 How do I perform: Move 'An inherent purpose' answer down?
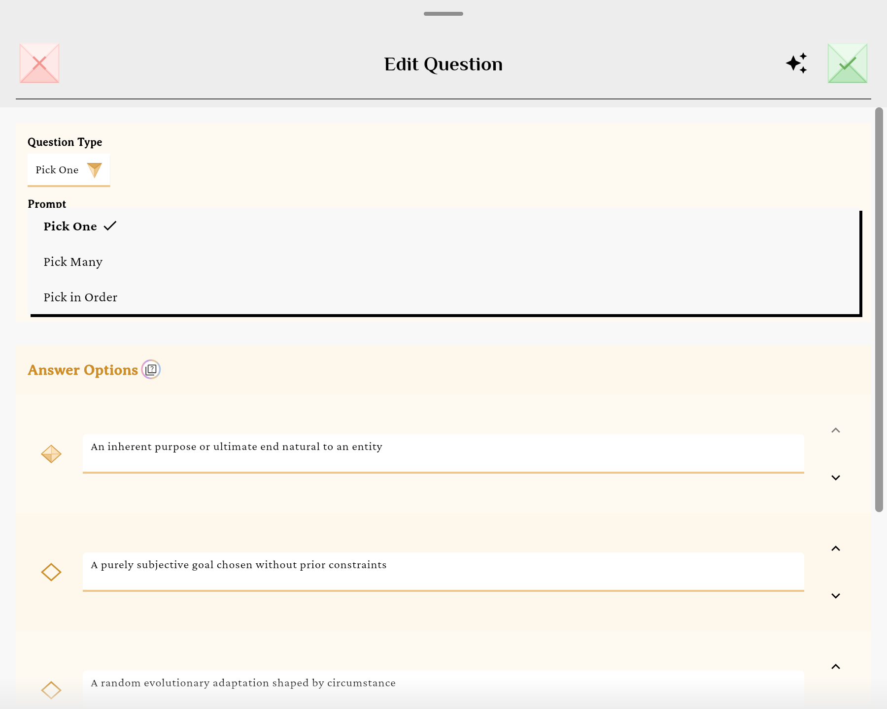[836, 478]
